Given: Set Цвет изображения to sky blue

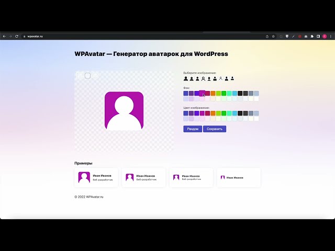Looking at the screenshot, I should pyautogui.click(x=234, y=113).
